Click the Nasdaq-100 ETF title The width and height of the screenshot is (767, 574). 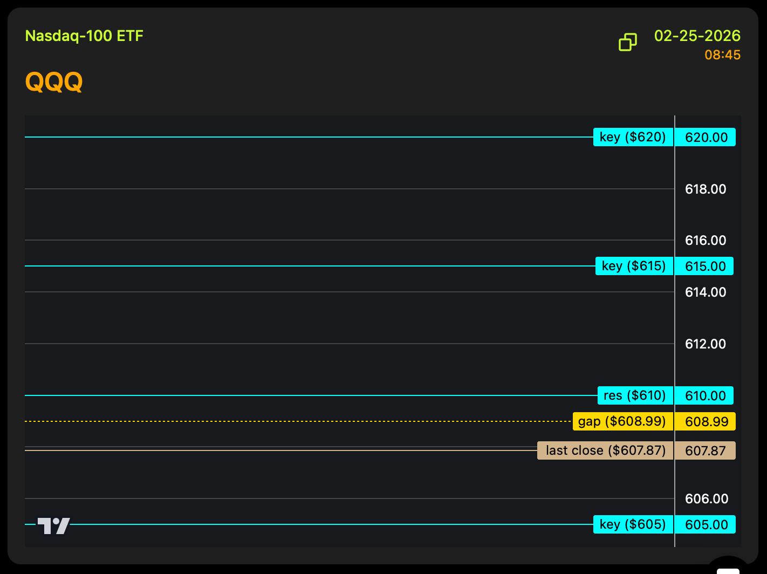(x=84, y=36)
